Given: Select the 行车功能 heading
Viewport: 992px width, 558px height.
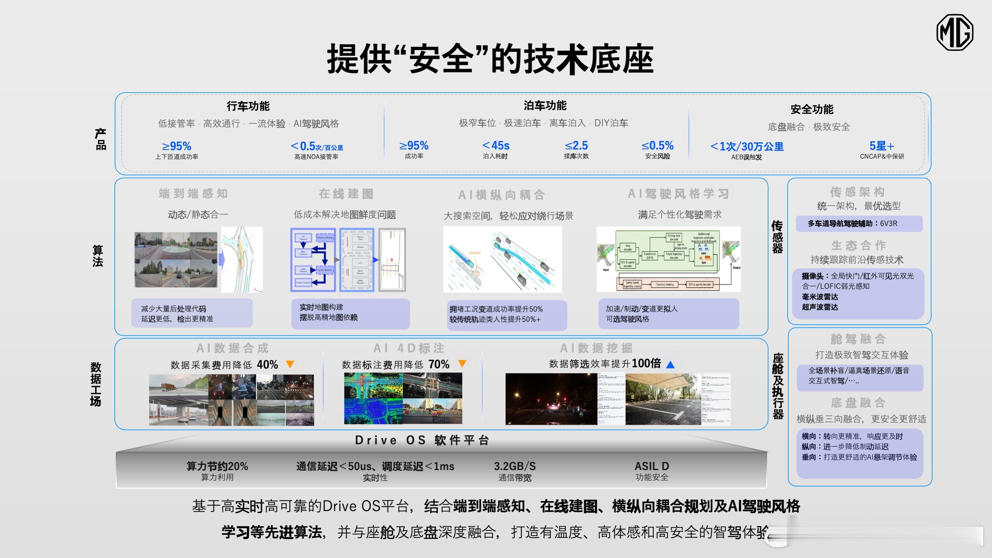Looking at the screenshot, I should pos(248,106).
